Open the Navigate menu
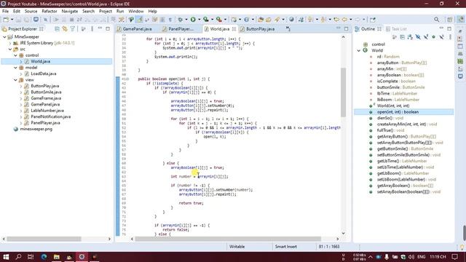 tap(70, 12)
